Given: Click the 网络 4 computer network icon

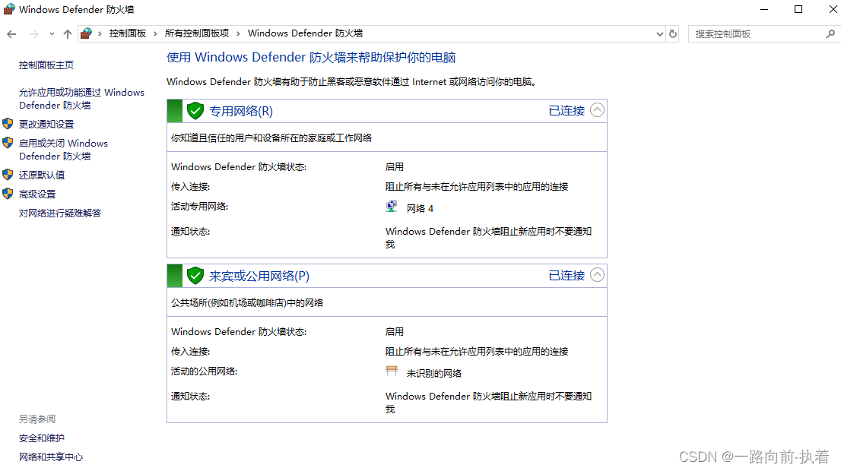Looking at the screenshot, I should [392, 207].
